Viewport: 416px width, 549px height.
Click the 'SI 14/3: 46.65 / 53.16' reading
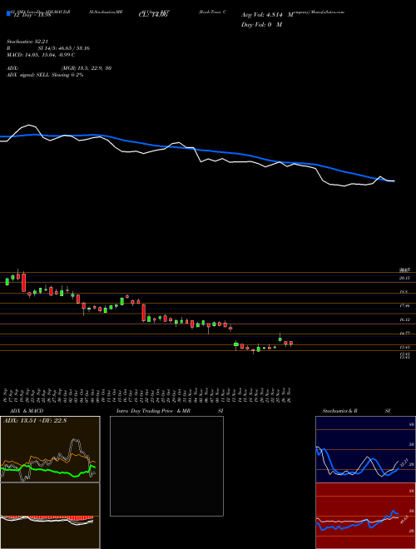(x=64, y=48)
